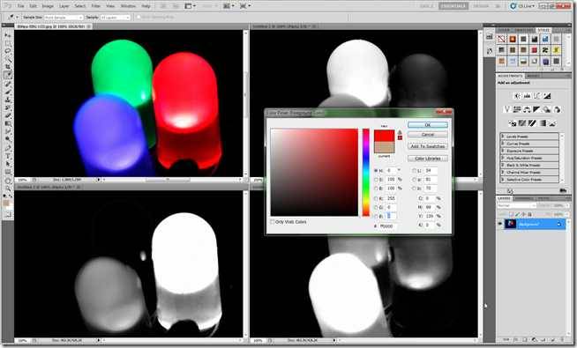The height and width of the screenshot is (348, 577).
Task: Add a Color Balance adjustment
Action: coord(527,109)
